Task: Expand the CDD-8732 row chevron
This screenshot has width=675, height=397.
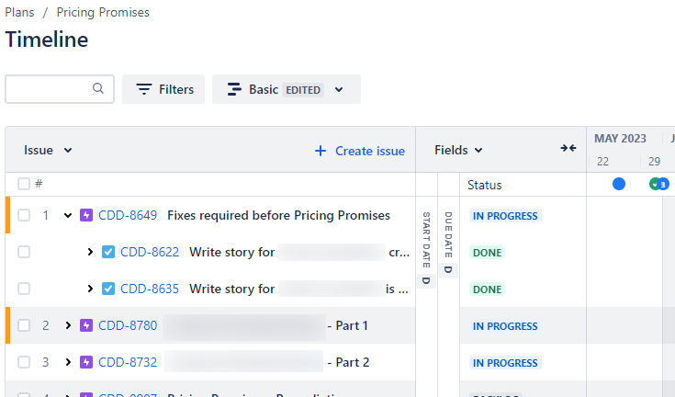Action: (x=68, y=362)
